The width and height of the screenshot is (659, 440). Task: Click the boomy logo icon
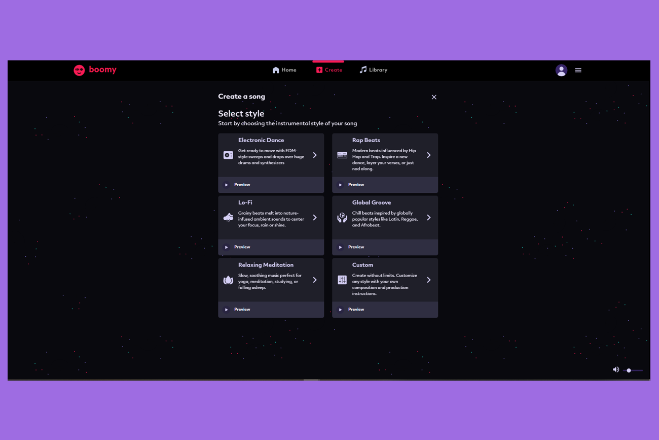(79, 70)
